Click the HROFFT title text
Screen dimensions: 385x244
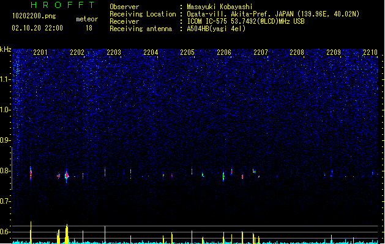point(63,5)
